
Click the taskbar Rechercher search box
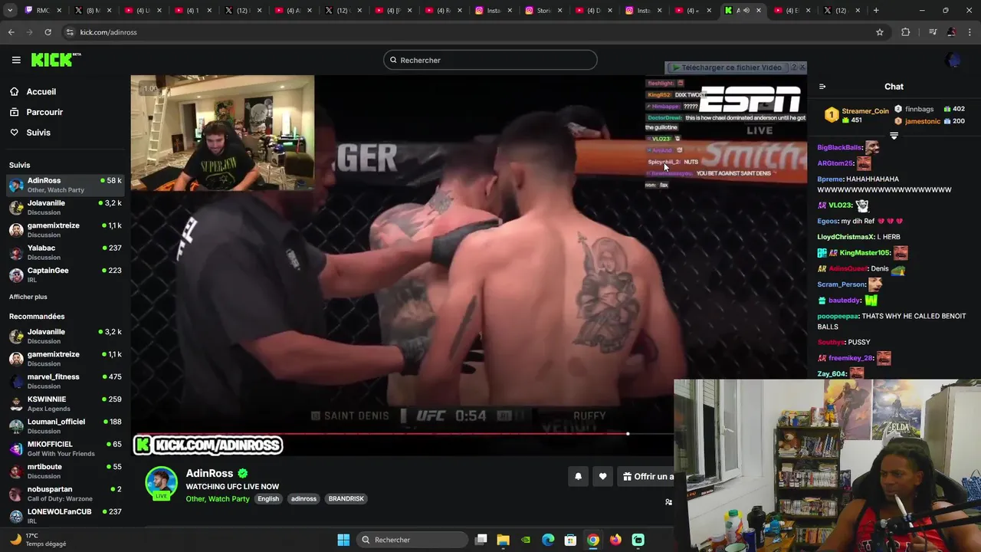coord(411,540)
